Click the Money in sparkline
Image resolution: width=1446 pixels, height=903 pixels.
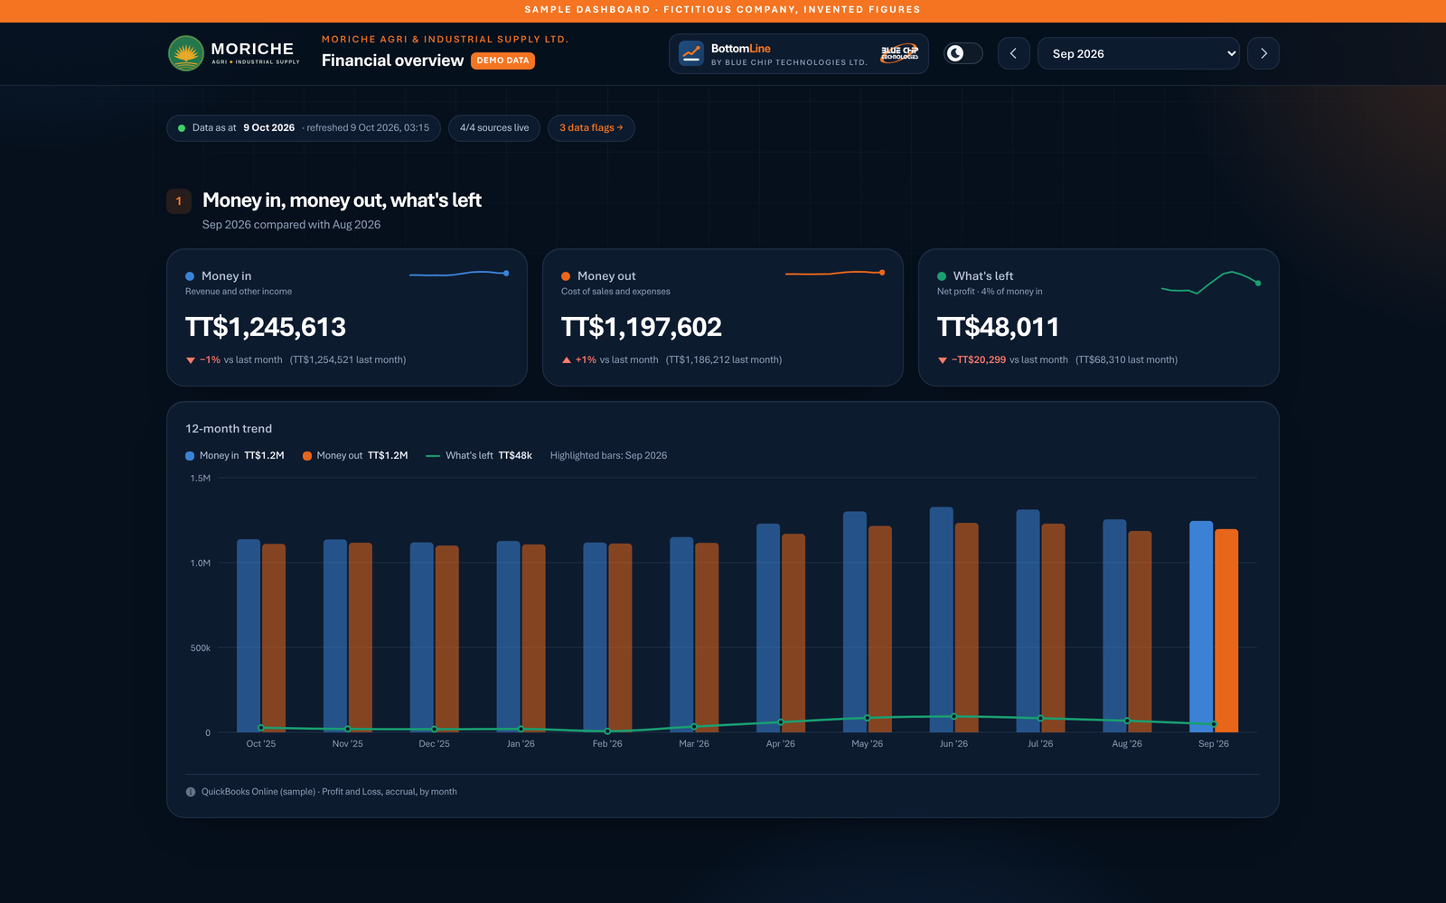tap(459, 273)
